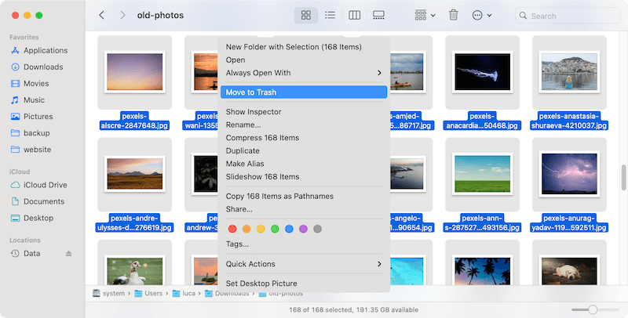The height and width of the screenshot is (318, 628).
Task: Select the pexels-anurag-yadav lightning thumbnail
Action: click(x=569, y=175)
